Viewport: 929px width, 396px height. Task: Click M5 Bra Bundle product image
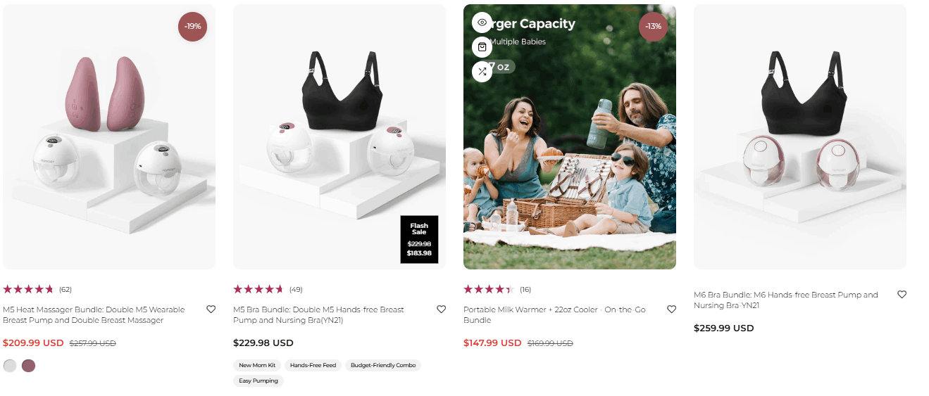click(339, 137)
